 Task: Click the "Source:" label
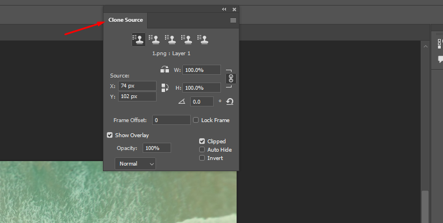pyautogui.click(x=120, y=76)
